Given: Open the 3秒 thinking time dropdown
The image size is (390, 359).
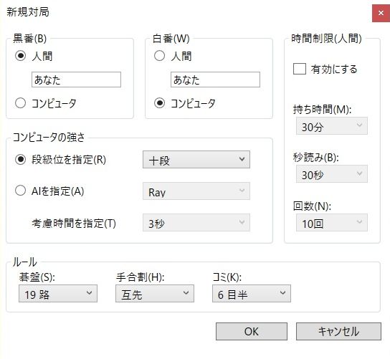Looking at the screenshot, I should pyautogui.click(x=196, y=223).
